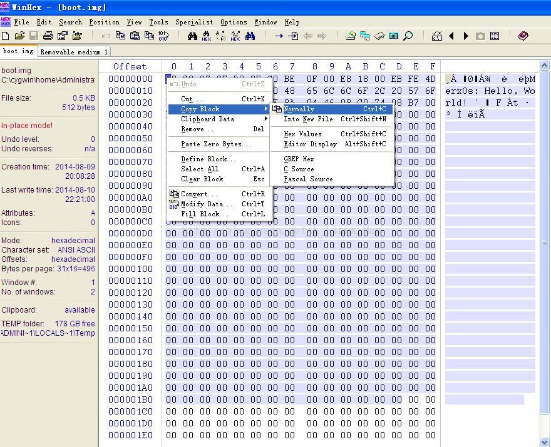Viewport: 551px width, 447px height.
Task: Click the scrollbar up arrow
Action: (x=544, y=65)
